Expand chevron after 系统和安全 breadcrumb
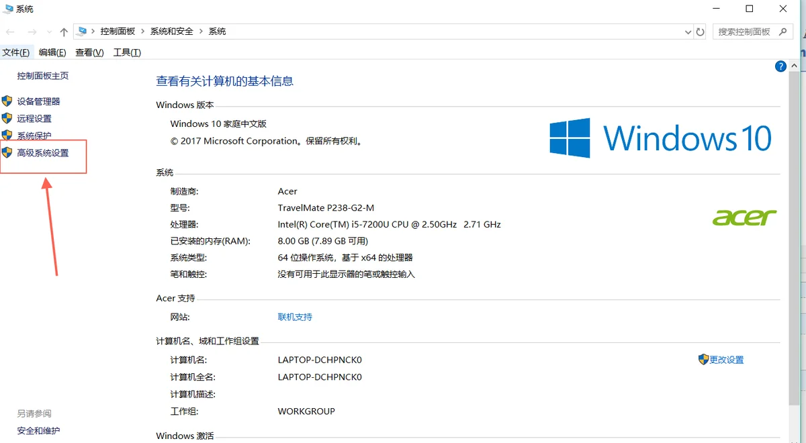 click(x=201, y=32)
